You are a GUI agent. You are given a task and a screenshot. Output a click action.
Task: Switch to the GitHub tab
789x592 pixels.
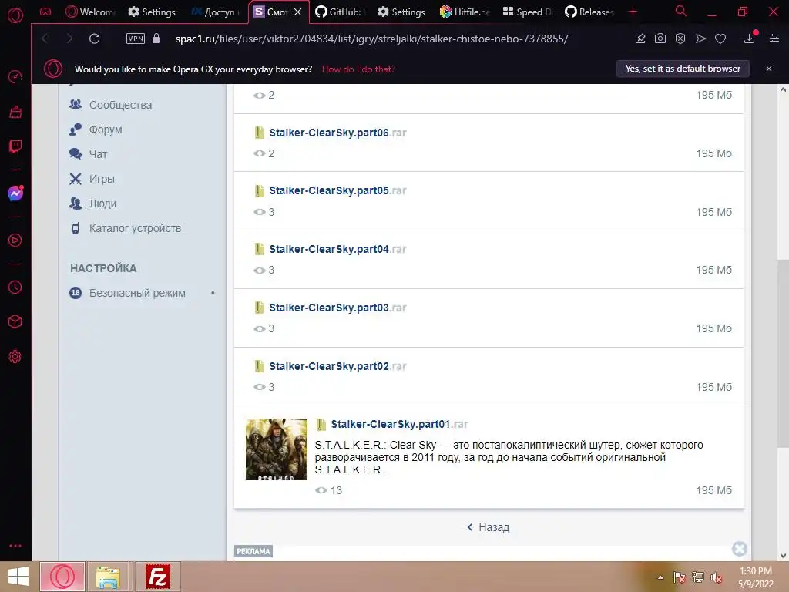click(341, 12)
